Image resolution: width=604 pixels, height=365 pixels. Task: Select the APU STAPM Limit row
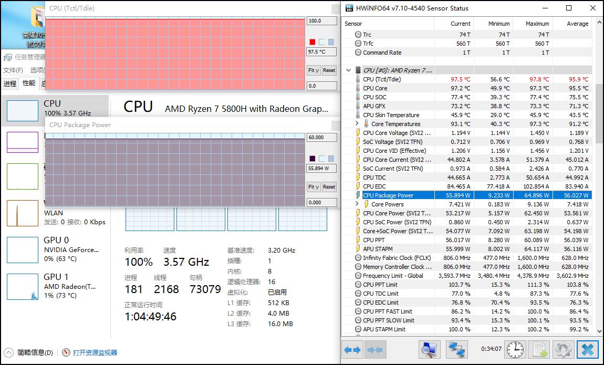click(467, 329)
